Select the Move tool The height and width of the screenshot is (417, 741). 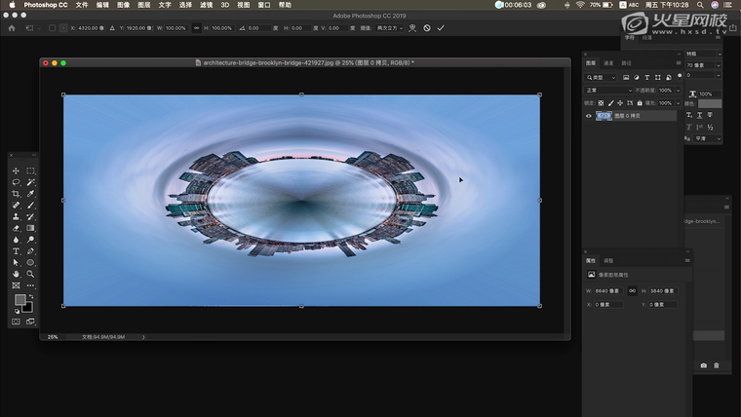click(x=17, y=171)
